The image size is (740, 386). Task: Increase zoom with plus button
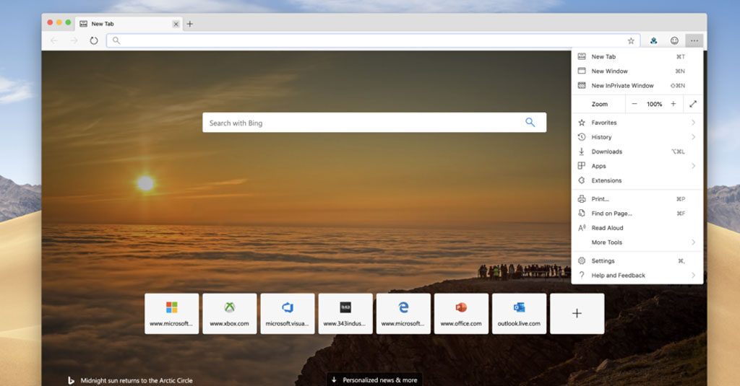tap(674, 104)
